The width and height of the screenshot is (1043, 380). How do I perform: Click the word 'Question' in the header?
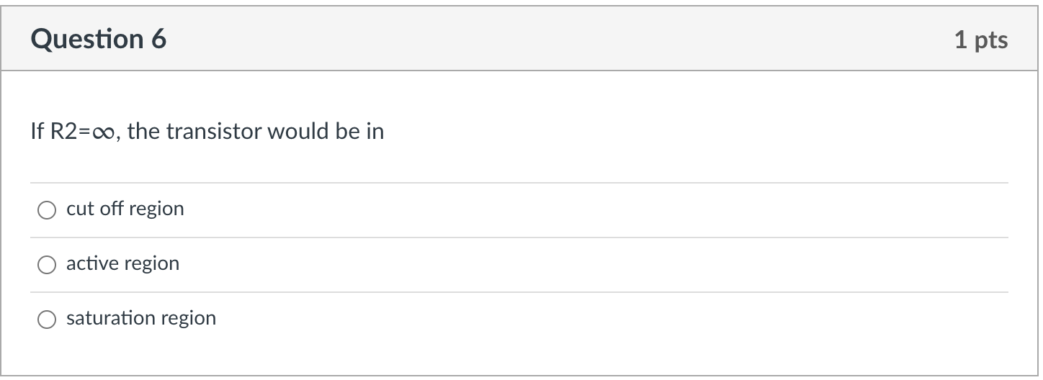tap(88, 40)
